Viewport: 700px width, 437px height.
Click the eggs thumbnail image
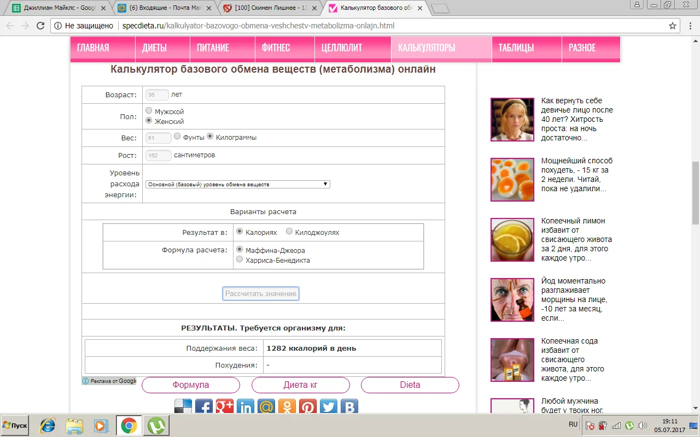pos(512,180)
